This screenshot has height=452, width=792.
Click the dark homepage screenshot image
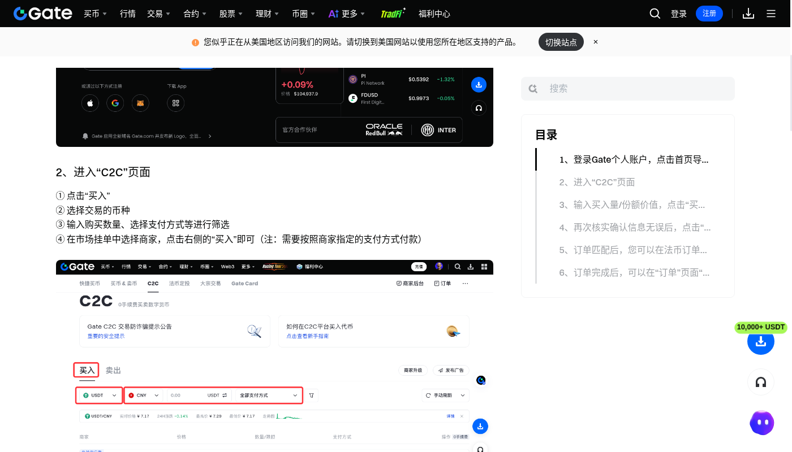click(274, 107)
